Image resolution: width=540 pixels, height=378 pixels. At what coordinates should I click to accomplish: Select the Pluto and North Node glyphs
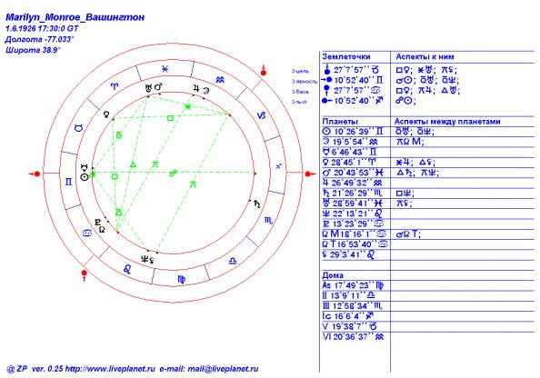(100, 225)
